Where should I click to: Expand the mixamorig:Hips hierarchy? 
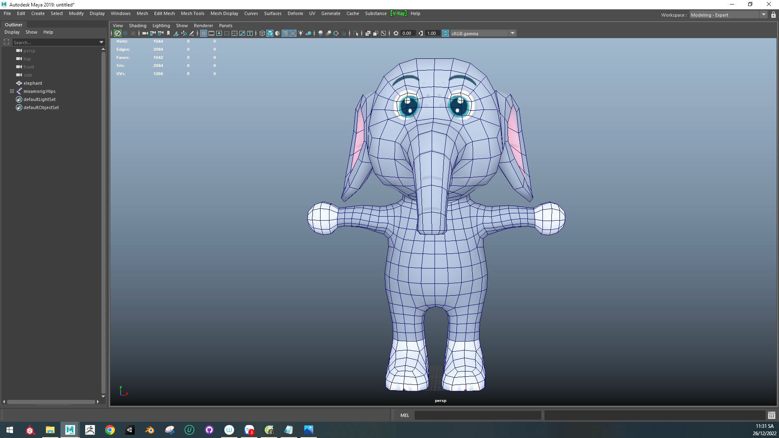12,91
